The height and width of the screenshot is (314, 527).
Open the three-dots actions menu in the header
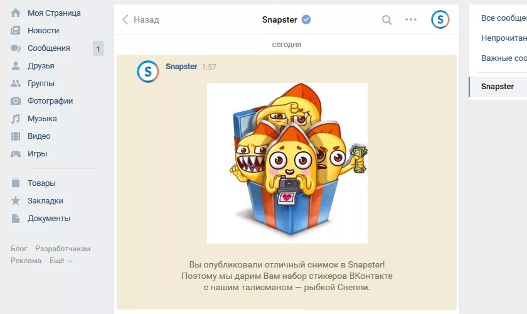click(411, 19)
